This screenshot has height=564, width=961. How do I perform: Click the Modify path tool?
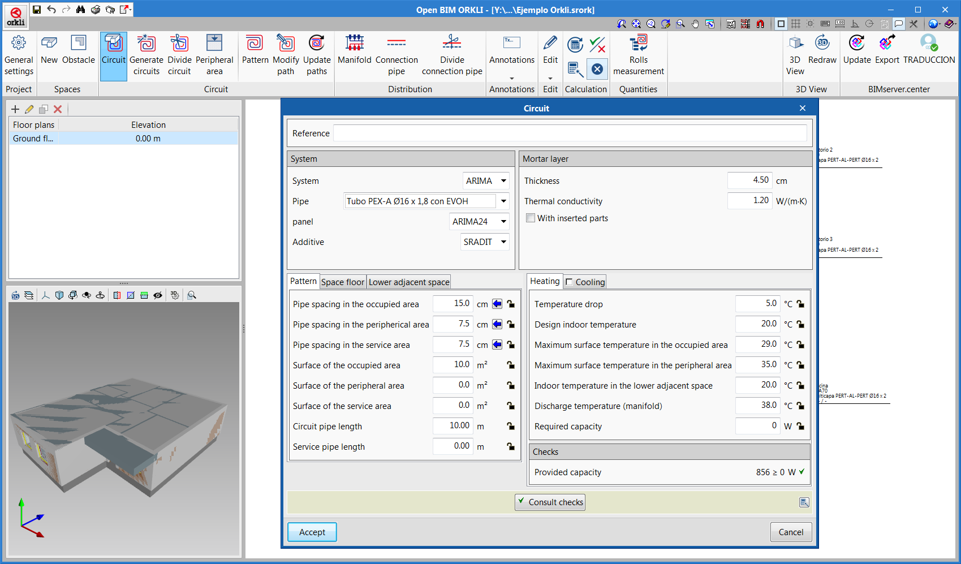point(286,54)
